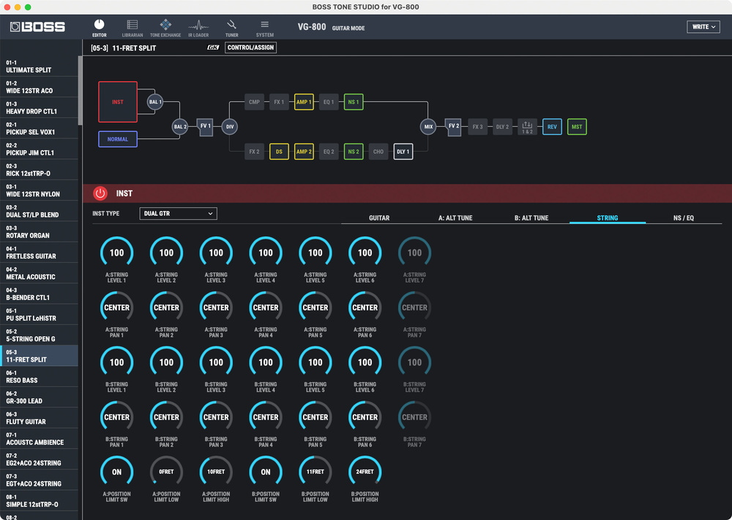Screen dimensions: 732x520
Task: Select patch 01-1 ULTIMATE SPLIT
Action: click(40, 67)
